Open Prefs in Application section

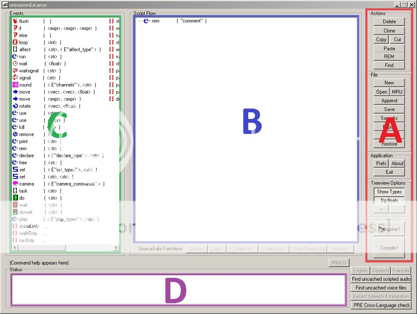(x=381, y=163)
